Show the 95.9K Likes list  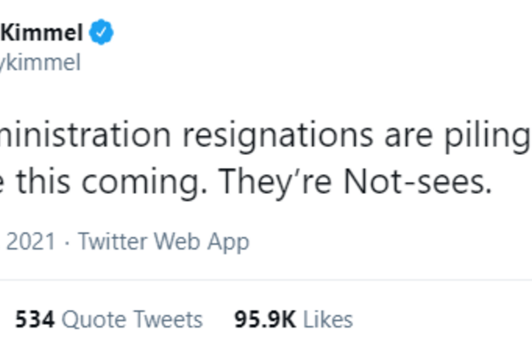(x=293, y=319)
